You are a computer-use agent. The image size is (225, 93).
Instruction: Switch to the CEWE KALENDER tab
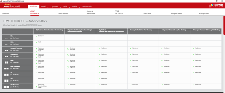[x=119, y=12]
